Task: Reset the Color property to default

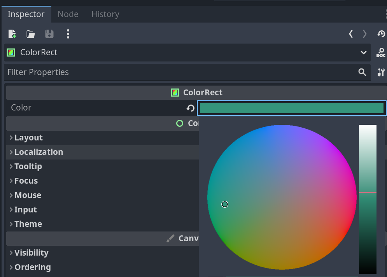Action: click(191, 108)
